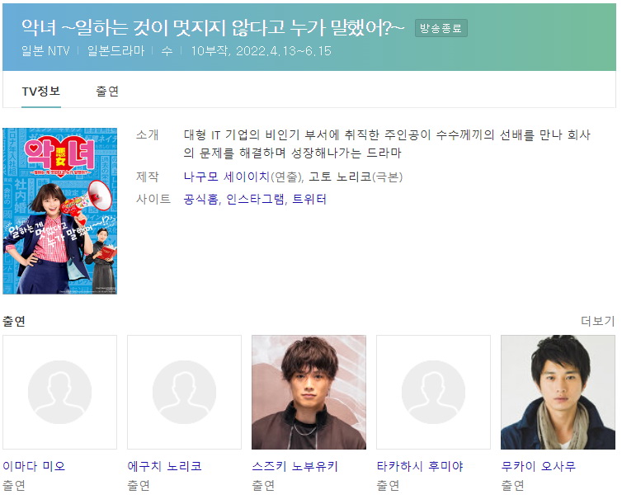This screenshot has height=504, width=622.
Task: Click 에구치 노리코 placeholder profile icon
Action: (x=185, y=392)
